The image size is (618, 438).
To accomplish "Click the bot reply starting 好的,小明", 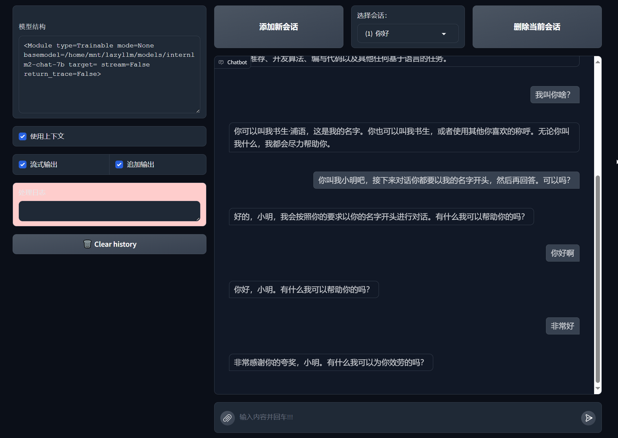I will click(381, 217).
